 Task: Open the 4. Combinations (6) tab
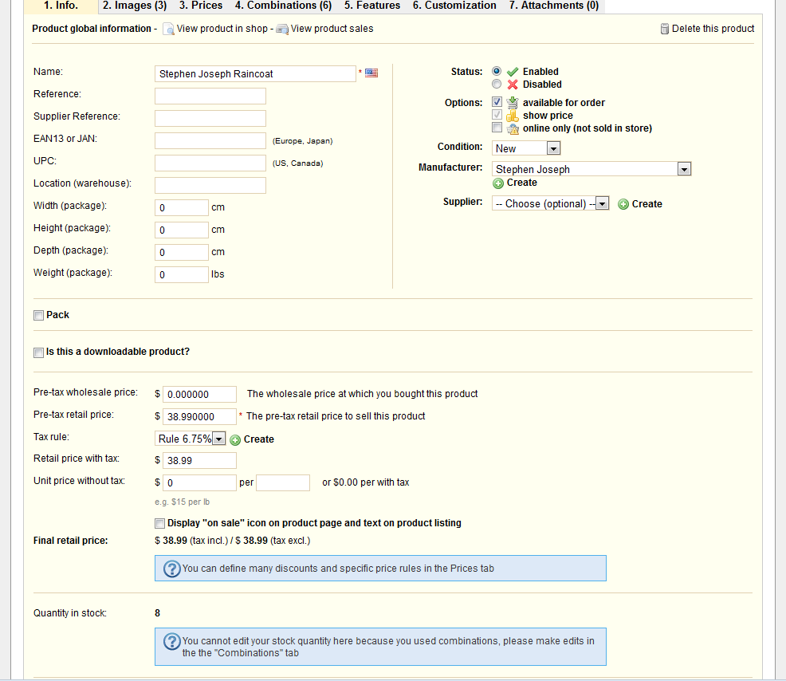click(283, 6)
